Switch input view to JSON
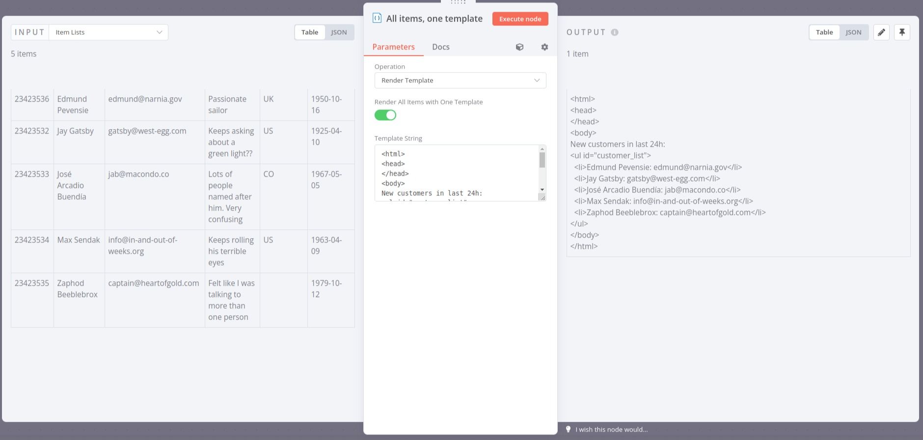The width and height of the screenshot is (923, 440). (x=339, y=32)
